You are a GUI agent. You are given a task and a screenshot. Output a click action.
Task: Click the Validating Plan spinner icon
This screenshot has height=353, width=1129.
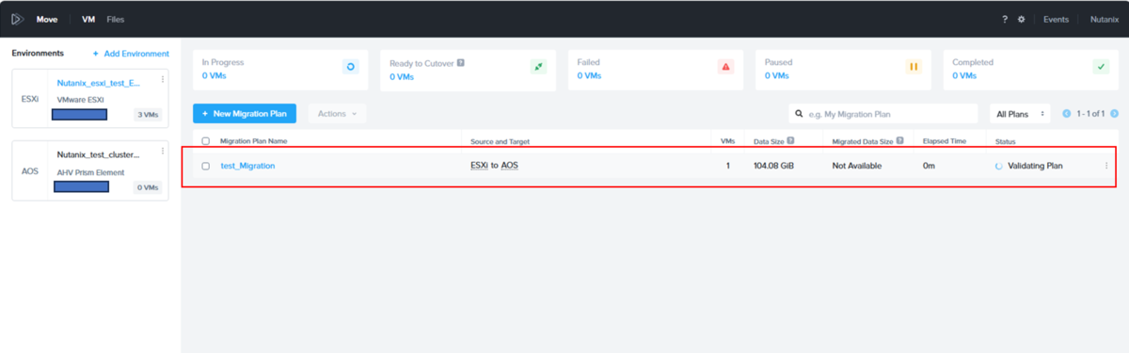coord(999,166)
